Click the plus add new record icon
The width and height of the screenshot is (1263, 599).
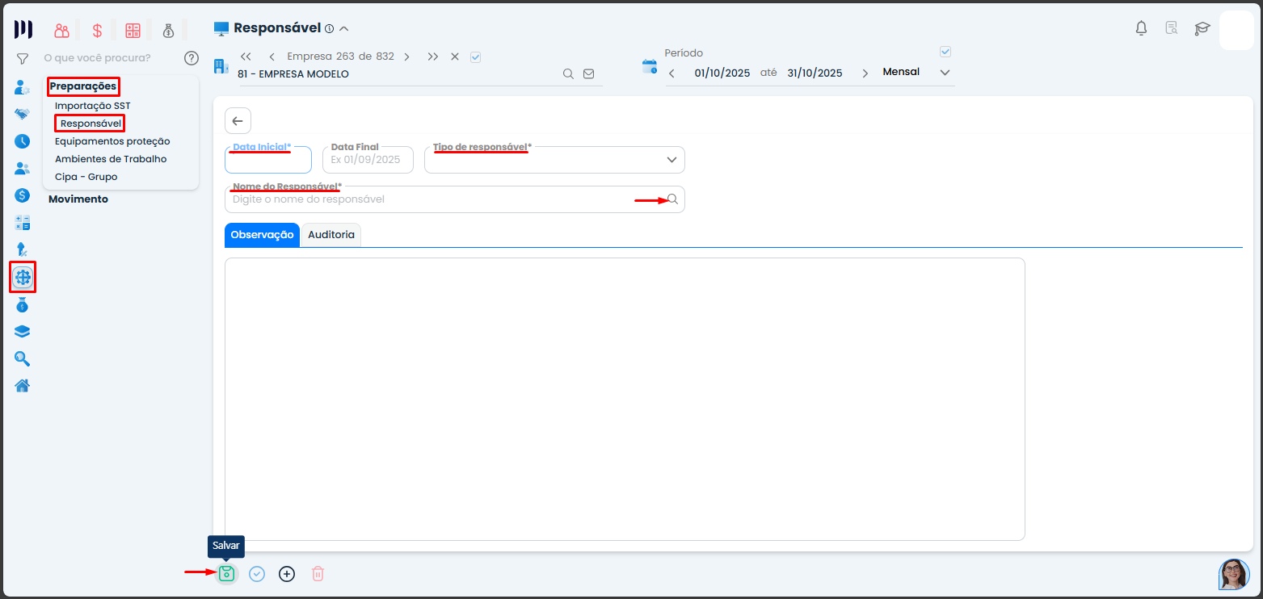coord(287,574)
